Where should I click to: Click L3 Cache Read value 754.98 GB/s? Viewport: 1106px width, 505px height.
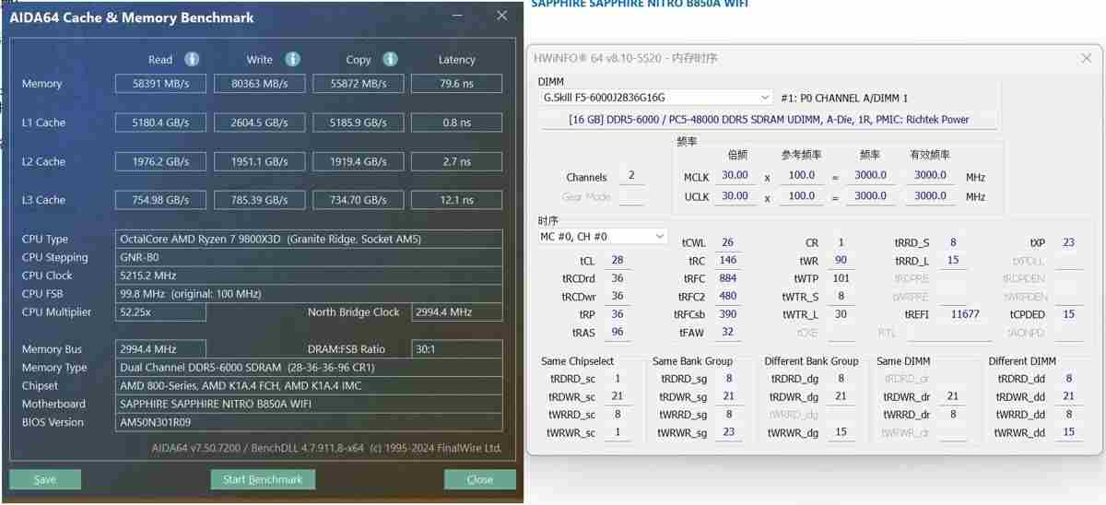point(160,200)
